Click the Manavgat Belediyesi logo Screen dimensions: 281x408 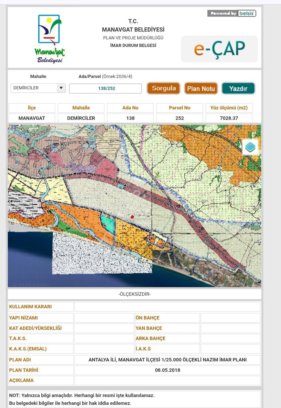(49, 39)
